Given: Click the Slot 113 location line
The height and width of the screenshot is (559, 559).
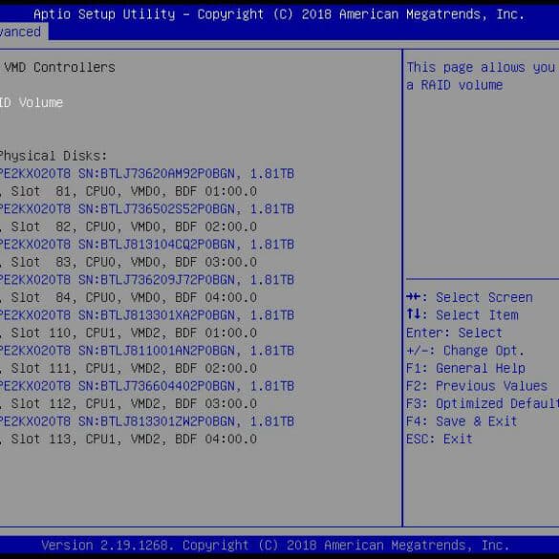Looking at the screenshot, I should point(128,440).
